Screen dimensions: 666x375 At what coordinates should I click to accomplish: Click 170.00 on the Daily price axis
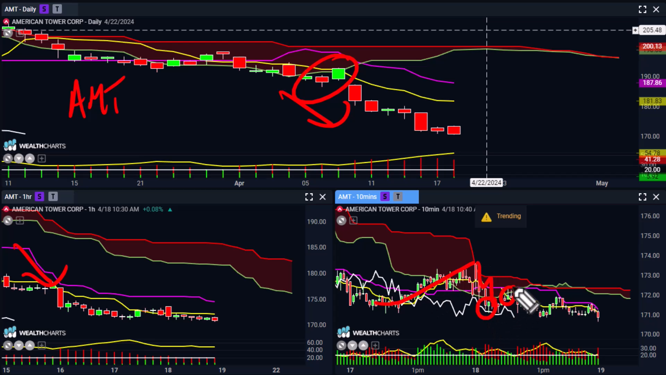pos(650,136)
